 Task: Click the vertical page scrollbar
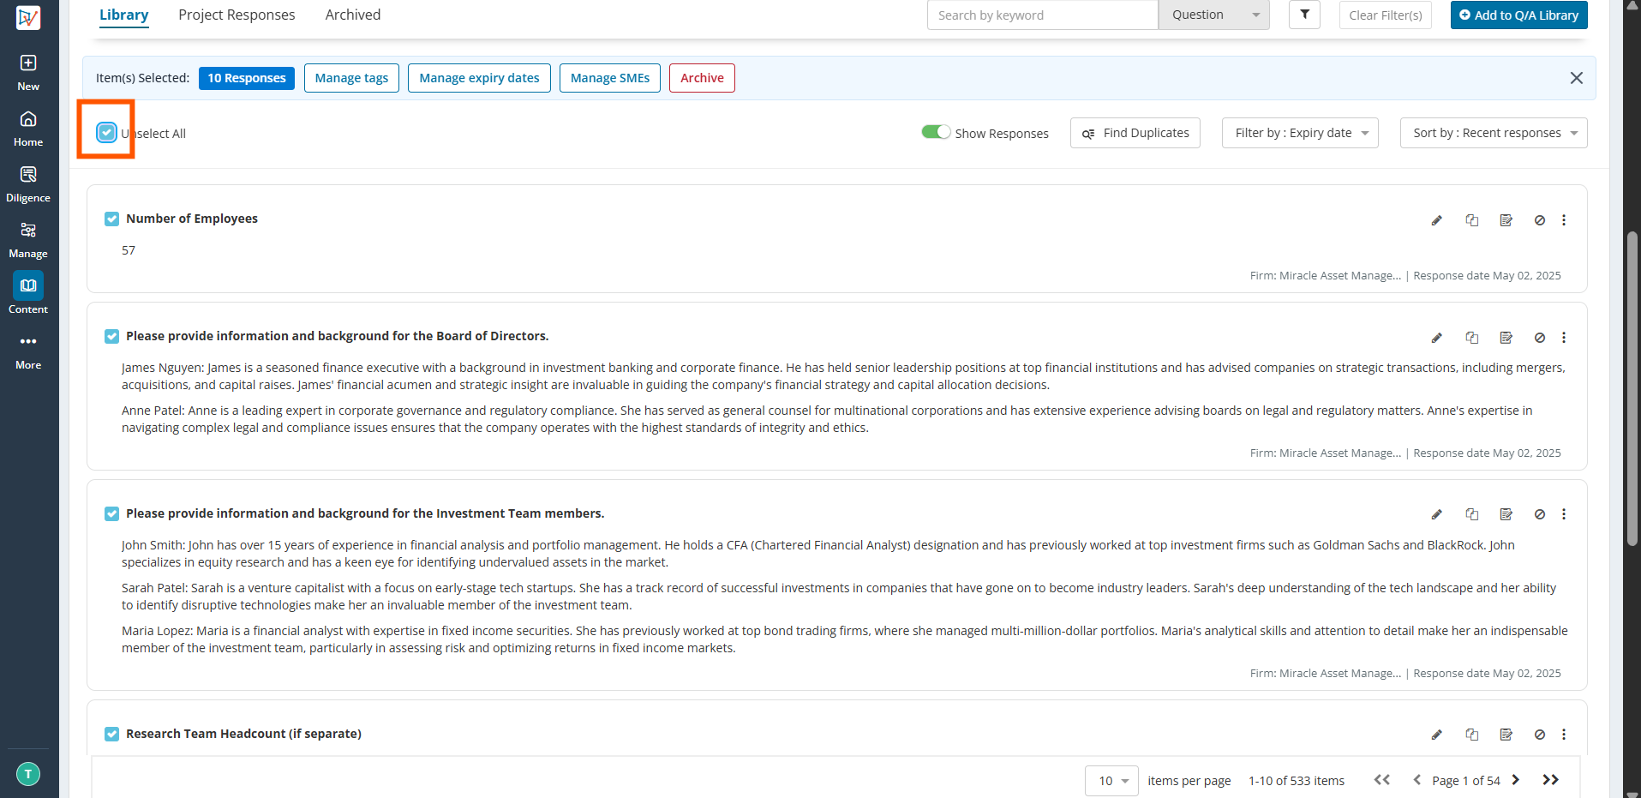click(x=1632, y=388)
